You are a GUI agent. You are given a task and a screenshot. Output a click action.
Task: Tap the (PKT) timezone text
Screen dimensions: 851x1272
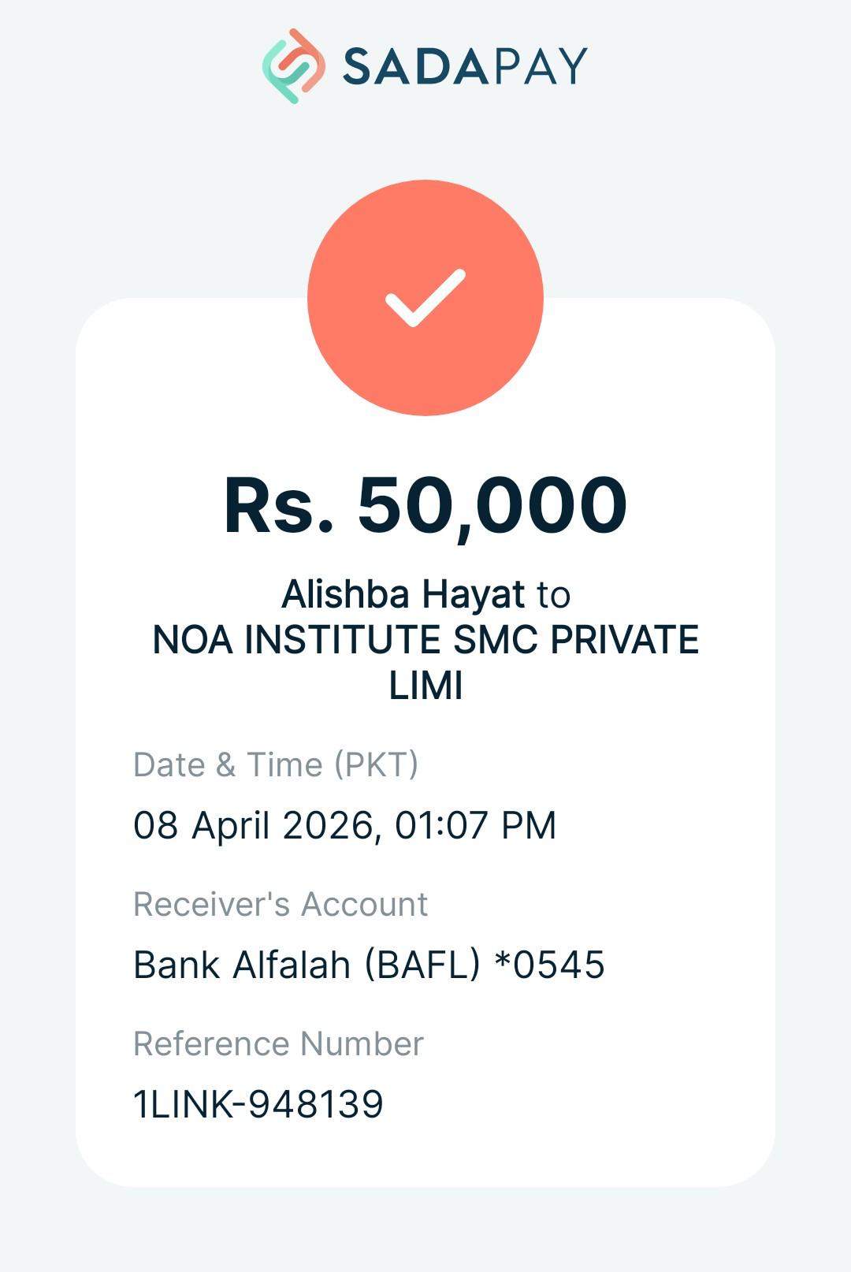click(376, 764)
